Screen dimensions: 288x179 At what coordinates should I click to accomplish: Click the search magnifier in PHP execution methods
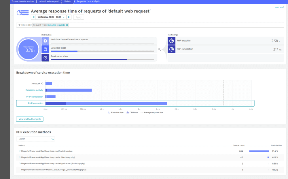pos(52,139)
